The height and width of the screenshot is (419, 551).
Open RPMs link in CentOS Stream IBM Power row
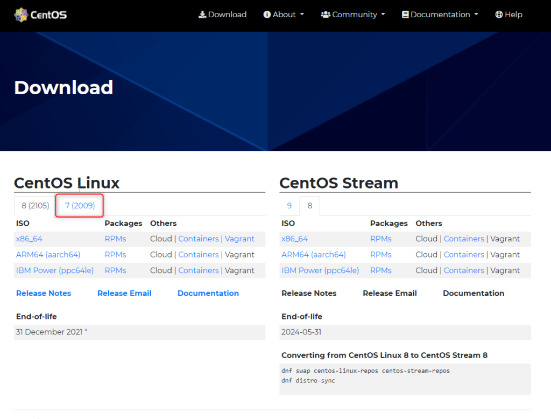click(x=381, y=270)
